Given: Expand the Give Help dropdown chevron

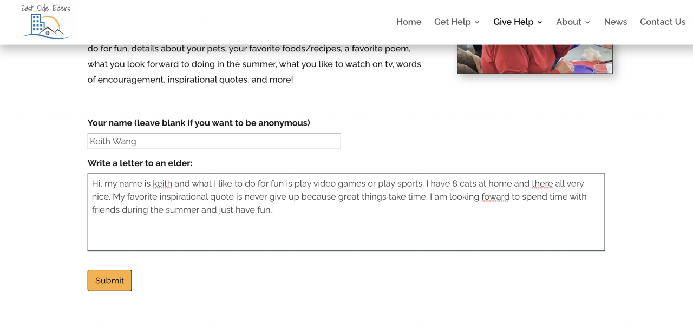Looking at the screenshot, I should coord(540,22).
